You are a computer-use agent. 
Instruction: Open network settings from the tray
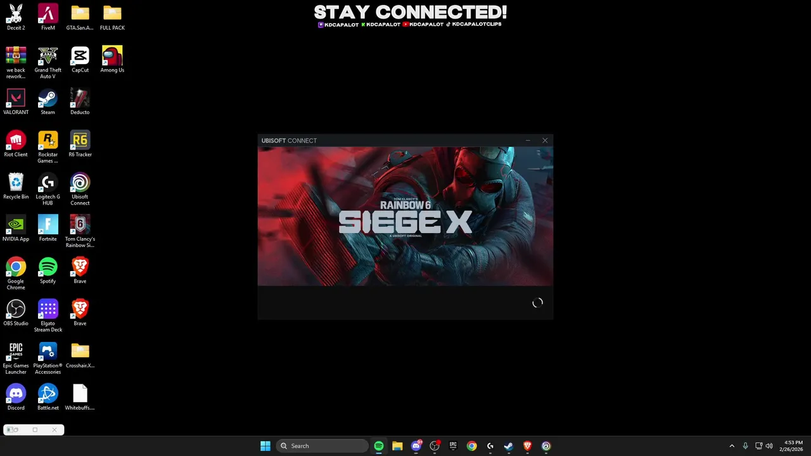[x=759, y=446]
